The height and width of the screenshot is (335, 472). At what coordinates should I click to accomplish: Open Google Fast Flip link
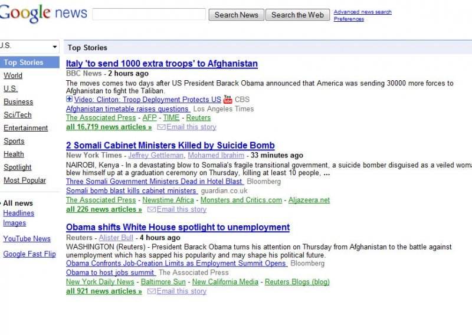[x=29, y=254]
